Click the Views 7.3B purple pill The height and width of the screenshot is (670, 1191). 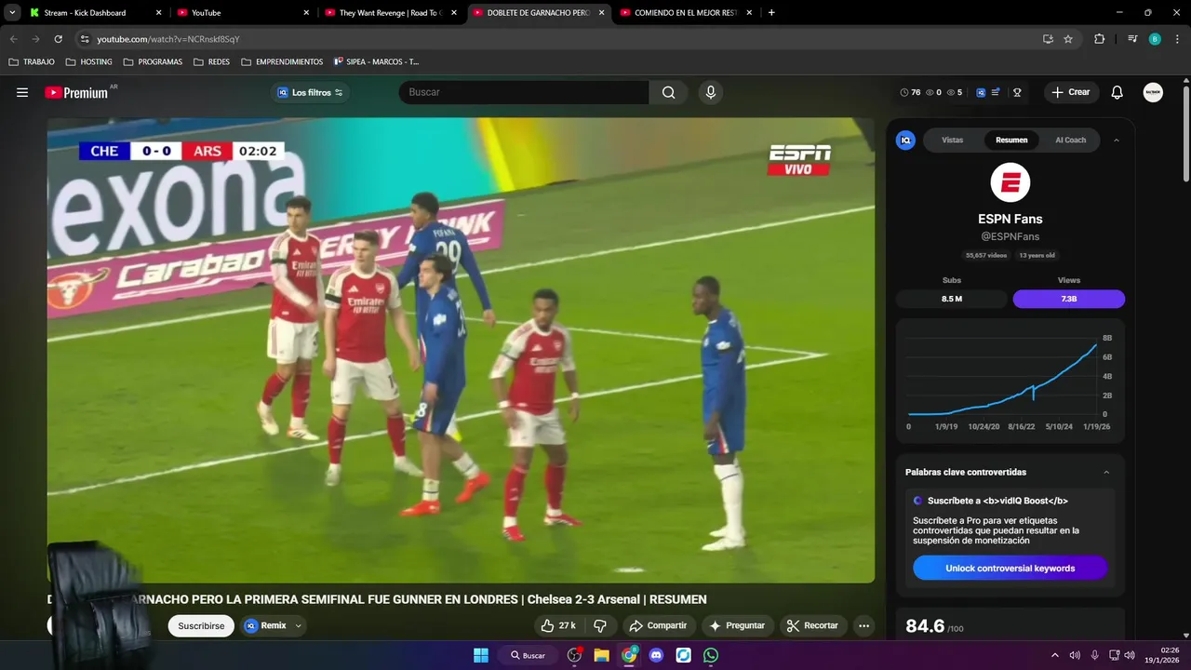coord(1068,299)
